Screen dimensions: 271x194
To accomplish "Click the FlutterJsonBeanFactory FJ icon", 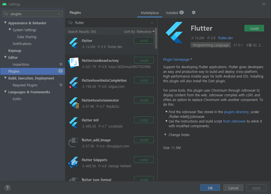I will [x=74, y=63].
